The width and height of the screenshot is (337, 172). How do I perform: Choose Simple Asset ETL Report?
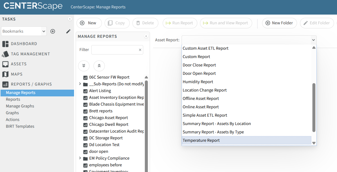tap(246, 115)
